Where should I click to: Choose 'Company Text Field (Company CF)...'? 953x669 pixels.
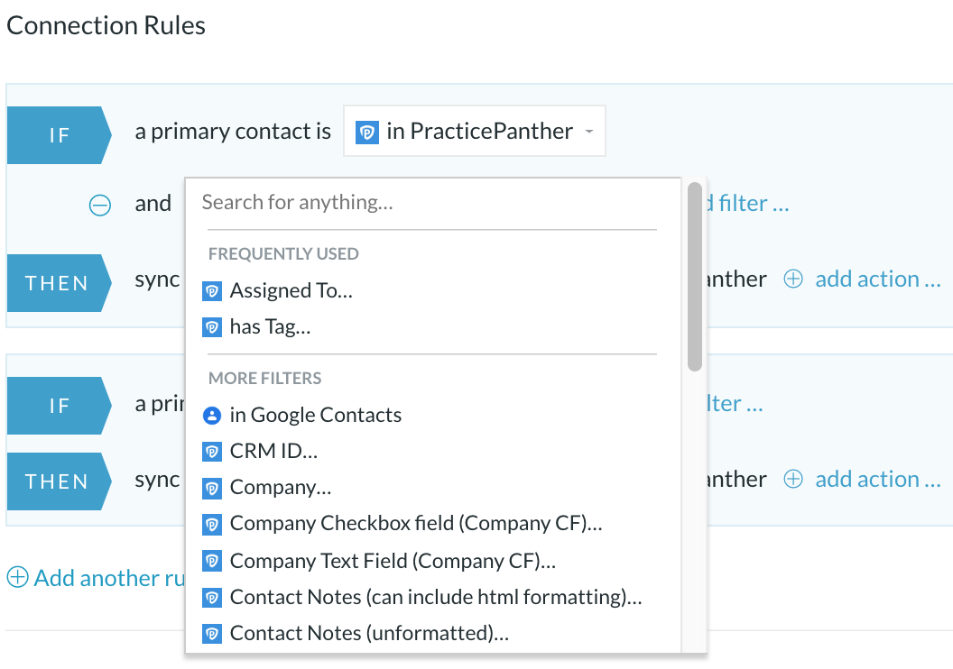(x=393, y=562)
